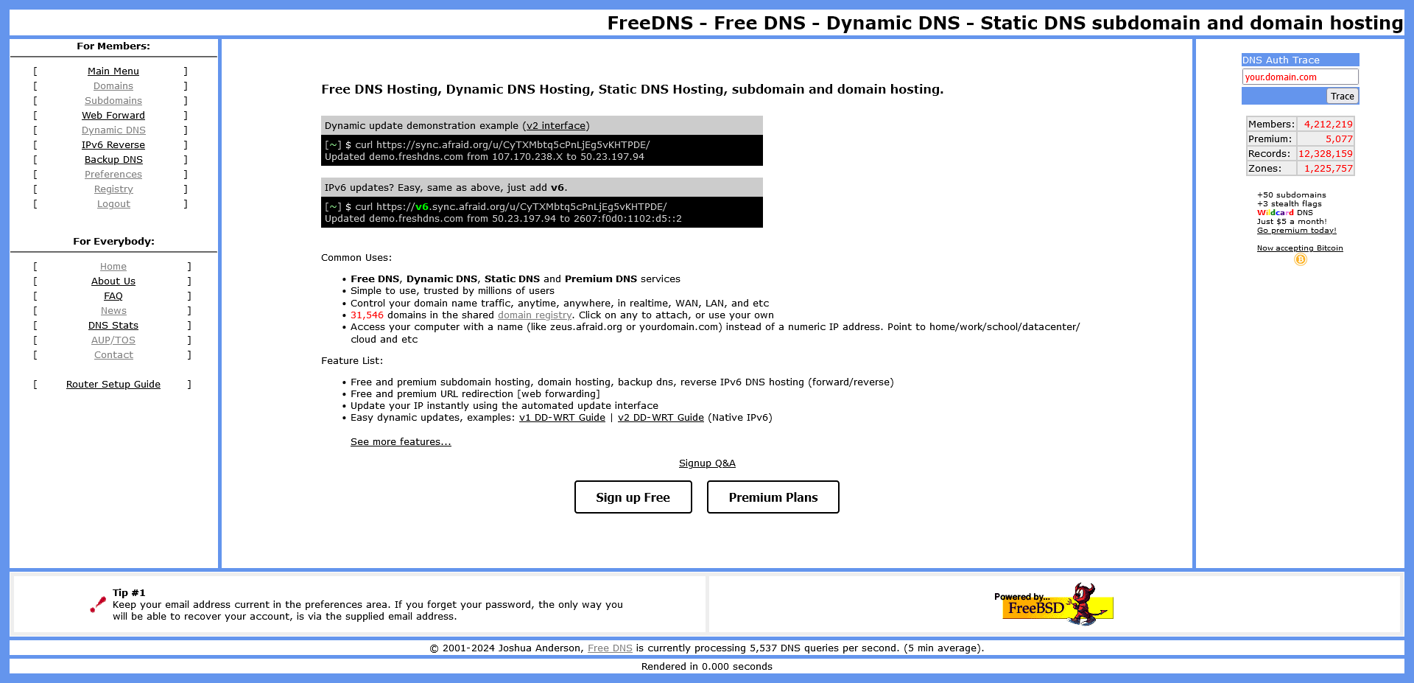Click the Bitcoin coin icon

pyautogui.click(x=1301, y=259)
